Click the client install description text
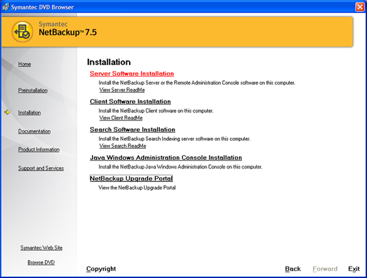 (x=156, y=111)
